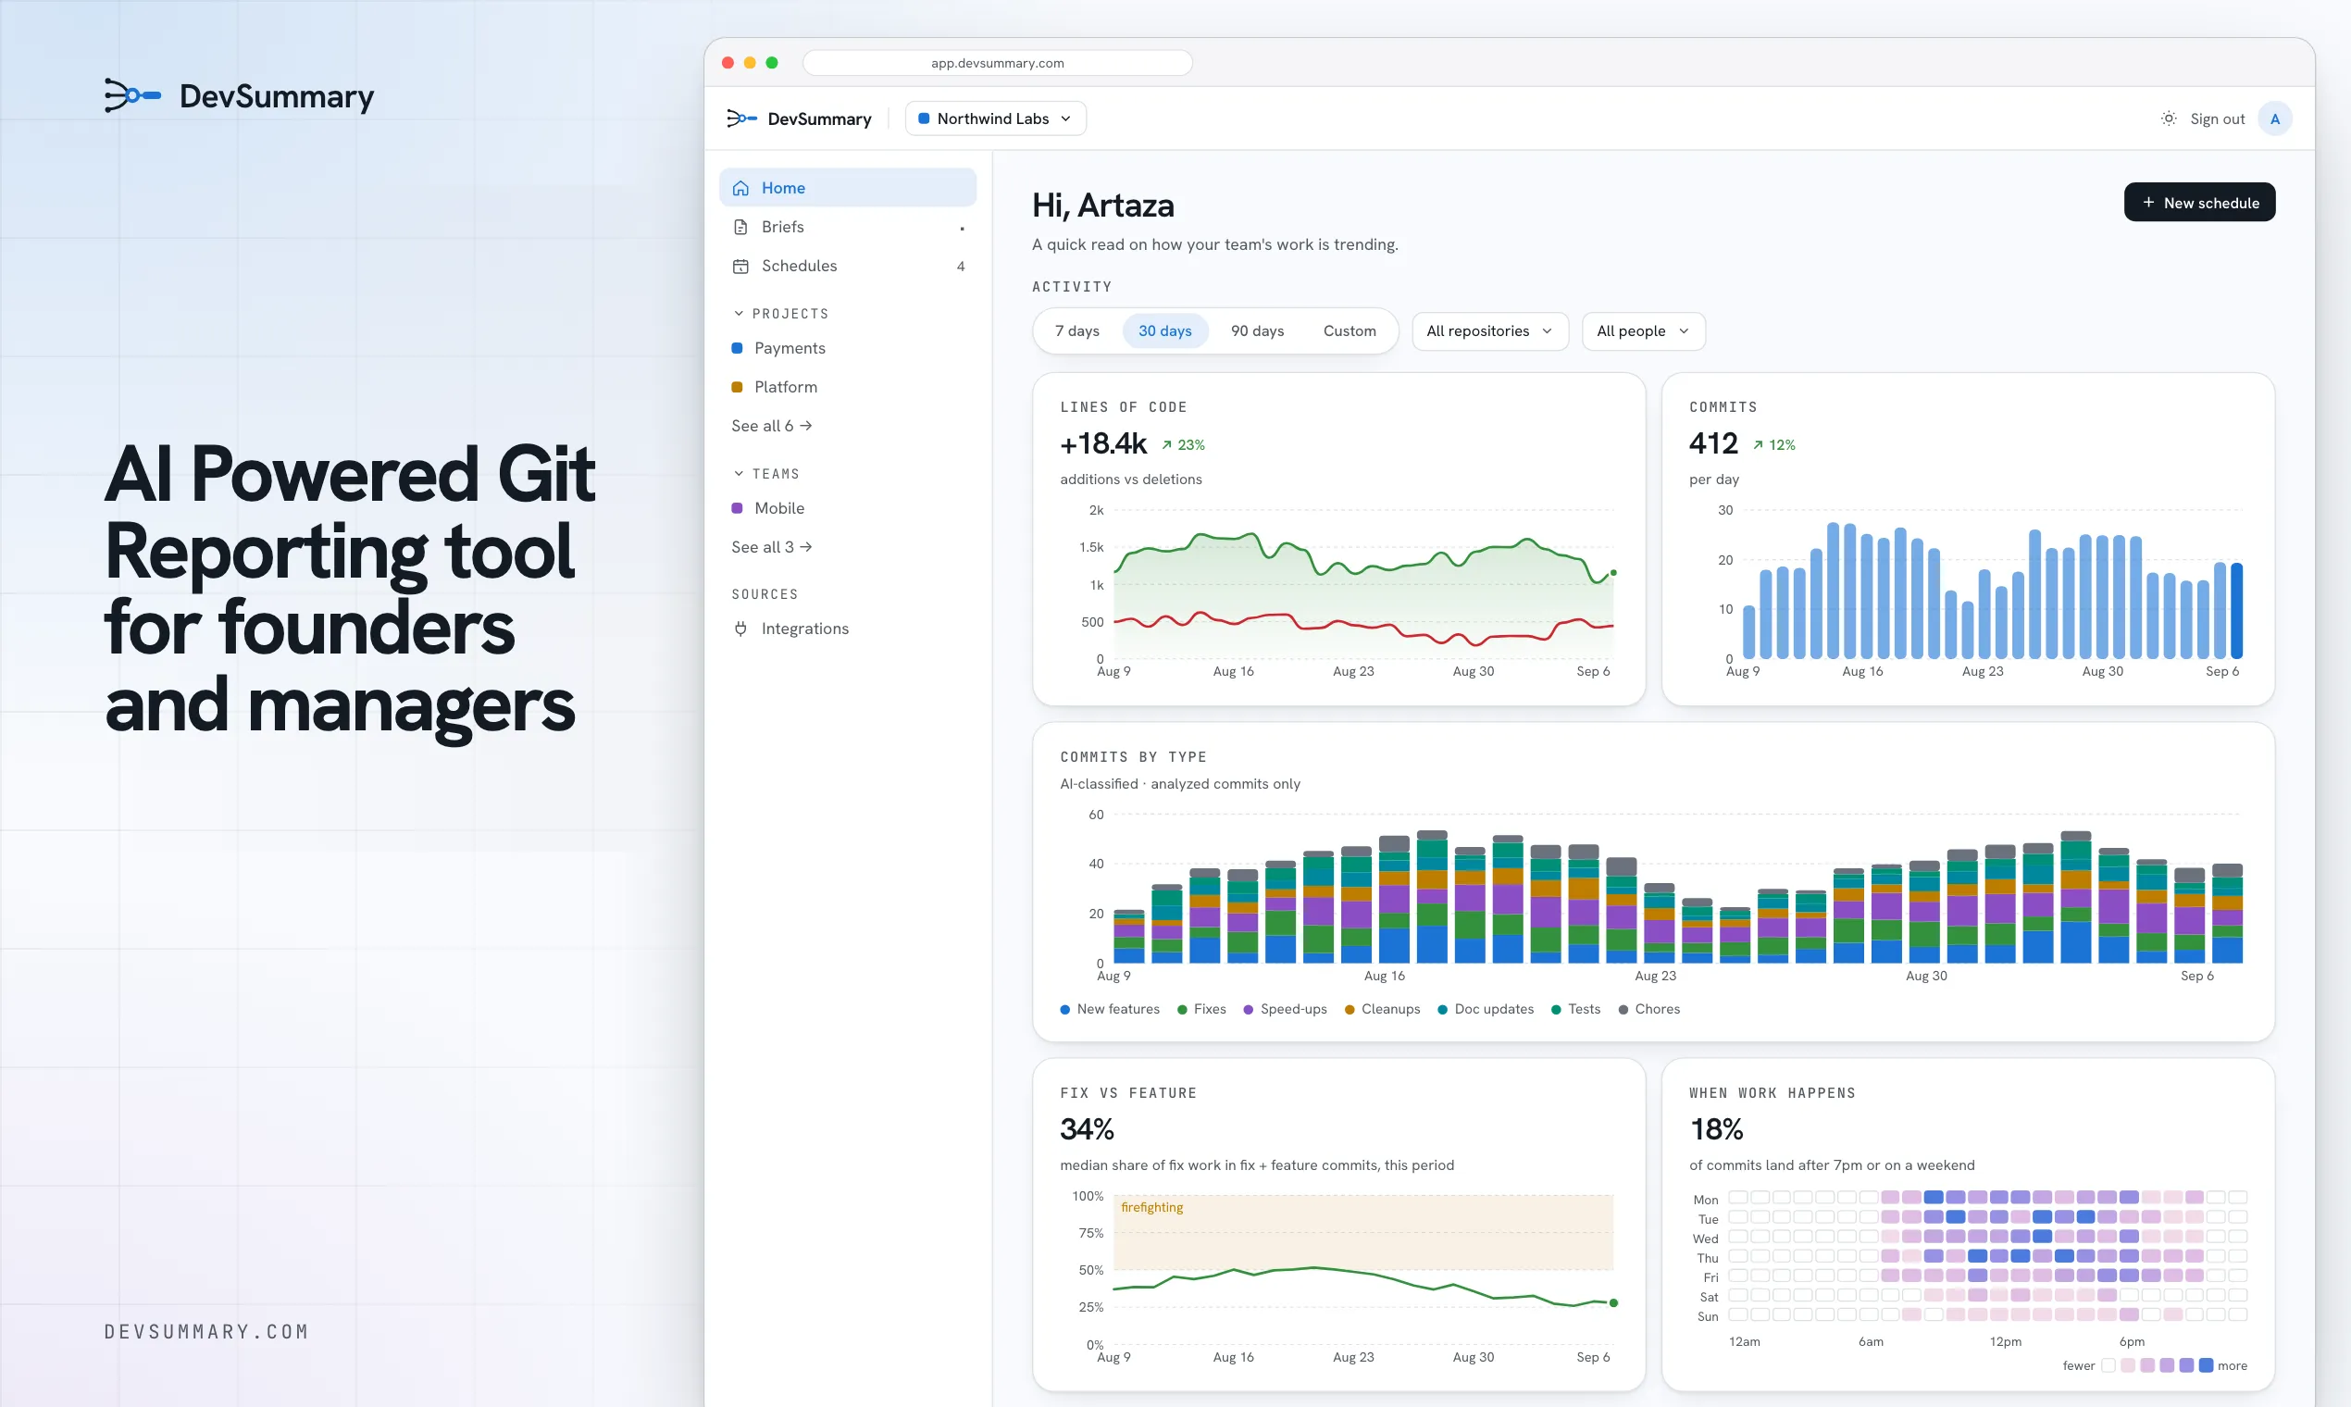Screen dimensions: 2351x1407
Task: Toggle Doc updates legend item
Action: click(1486, 1009)
